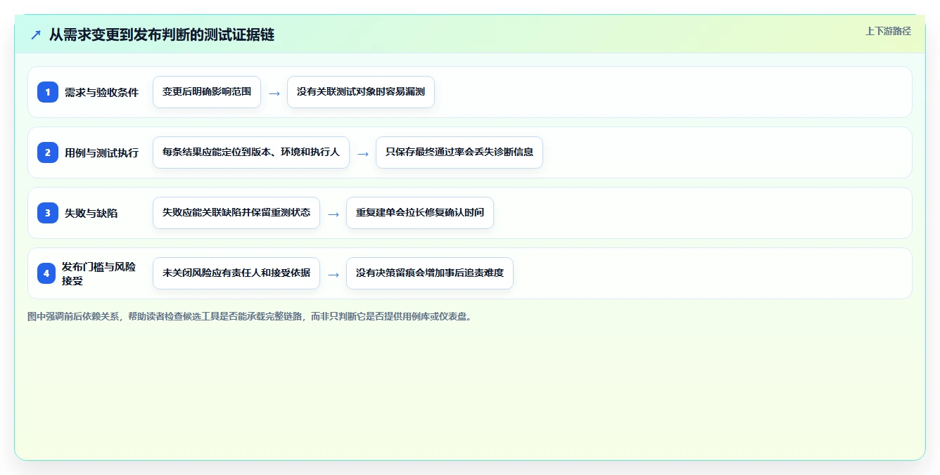Click the number 2 step badge
Screen dimensions: 940x475
coord(48,152)
